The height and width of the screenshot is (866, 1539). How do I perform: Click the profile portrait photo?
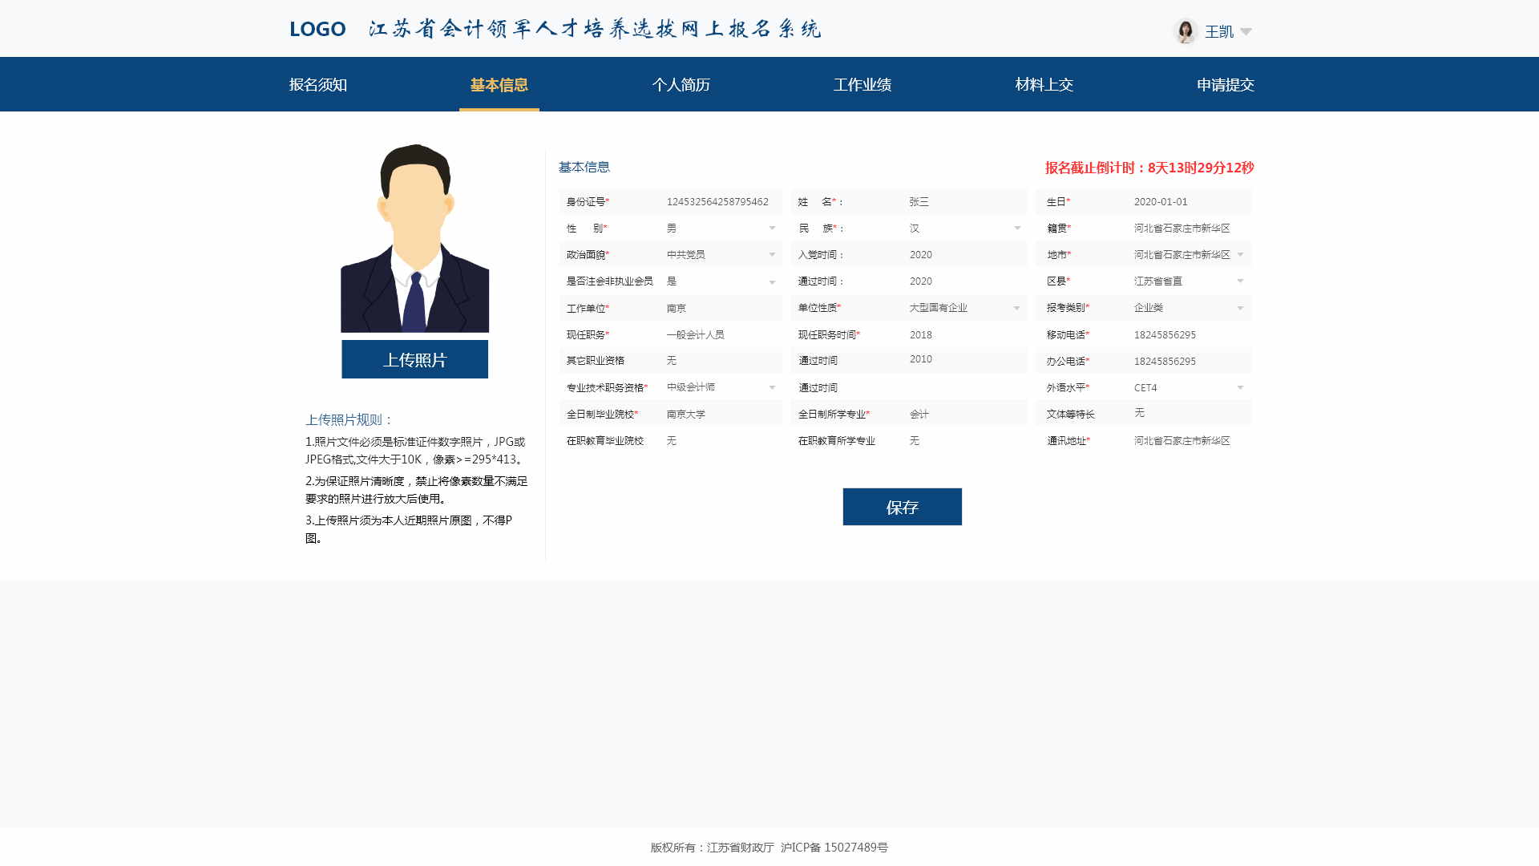(x=414, y=238)
